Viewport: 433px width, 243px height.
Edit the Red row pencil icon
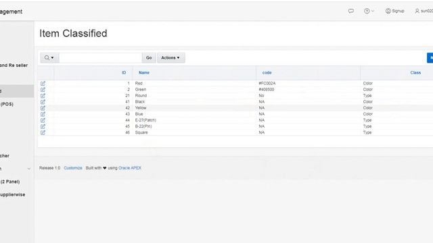tap(43, 83)
